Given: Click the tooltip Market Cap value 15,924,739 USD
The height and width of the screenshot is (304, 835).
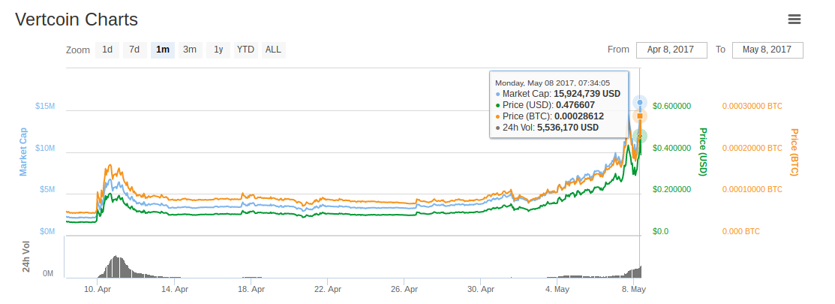Looking at the screenshot, I should tap(588, 94).
